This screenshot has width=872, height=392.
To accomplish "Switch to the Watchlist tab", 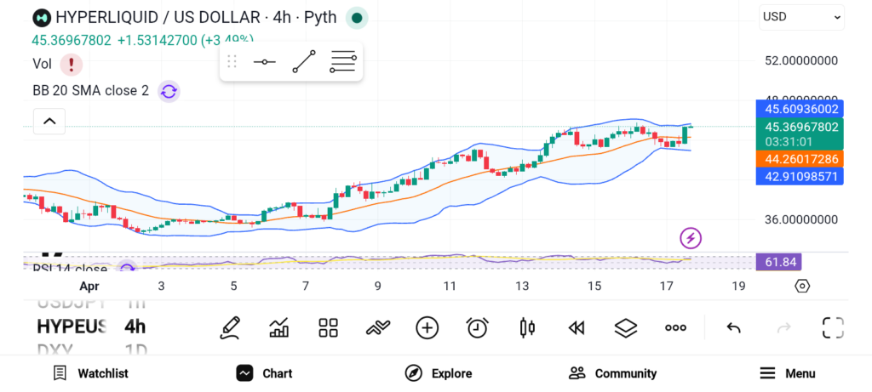I will 90,373.
